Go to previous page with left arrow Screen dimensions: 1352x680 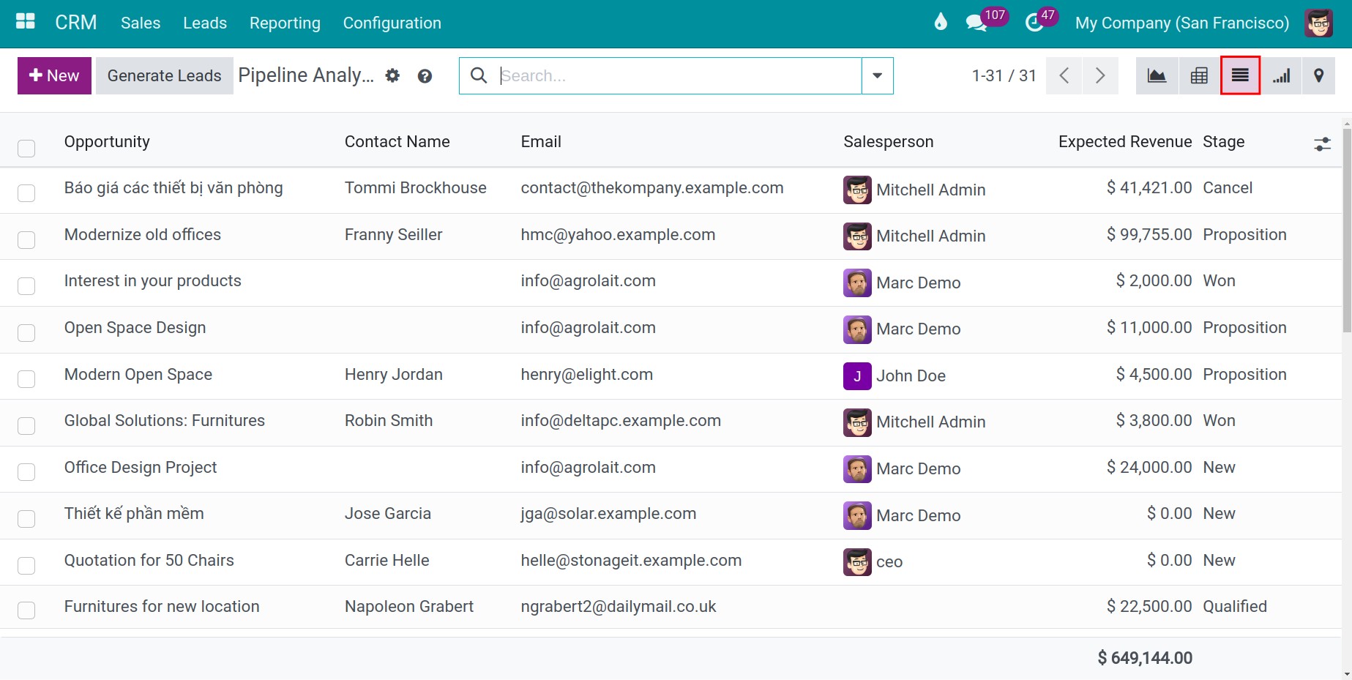(1064, 75)
